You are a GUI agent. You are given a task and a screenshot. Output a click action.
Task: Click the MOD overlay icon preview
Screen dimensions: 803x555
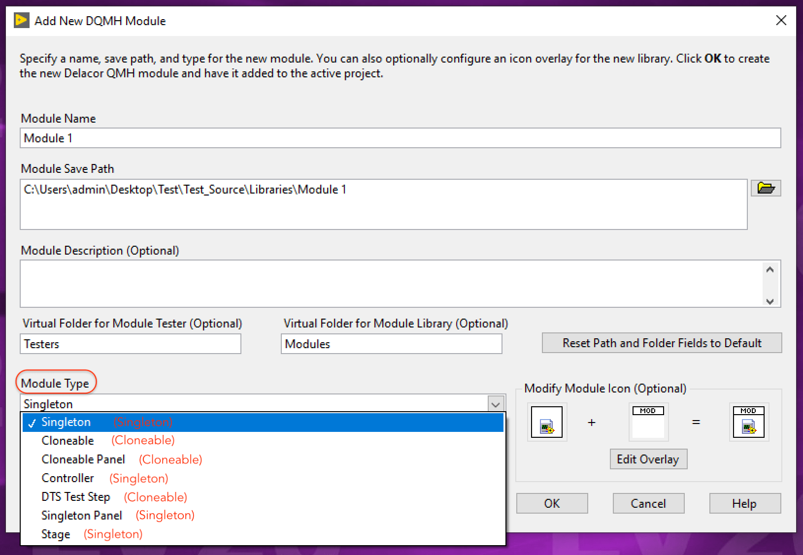pos(648,422)
